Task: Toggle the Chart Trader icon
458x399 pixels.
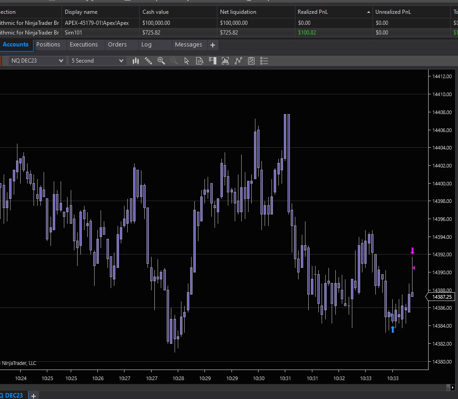Action: [x=212, y=61]
